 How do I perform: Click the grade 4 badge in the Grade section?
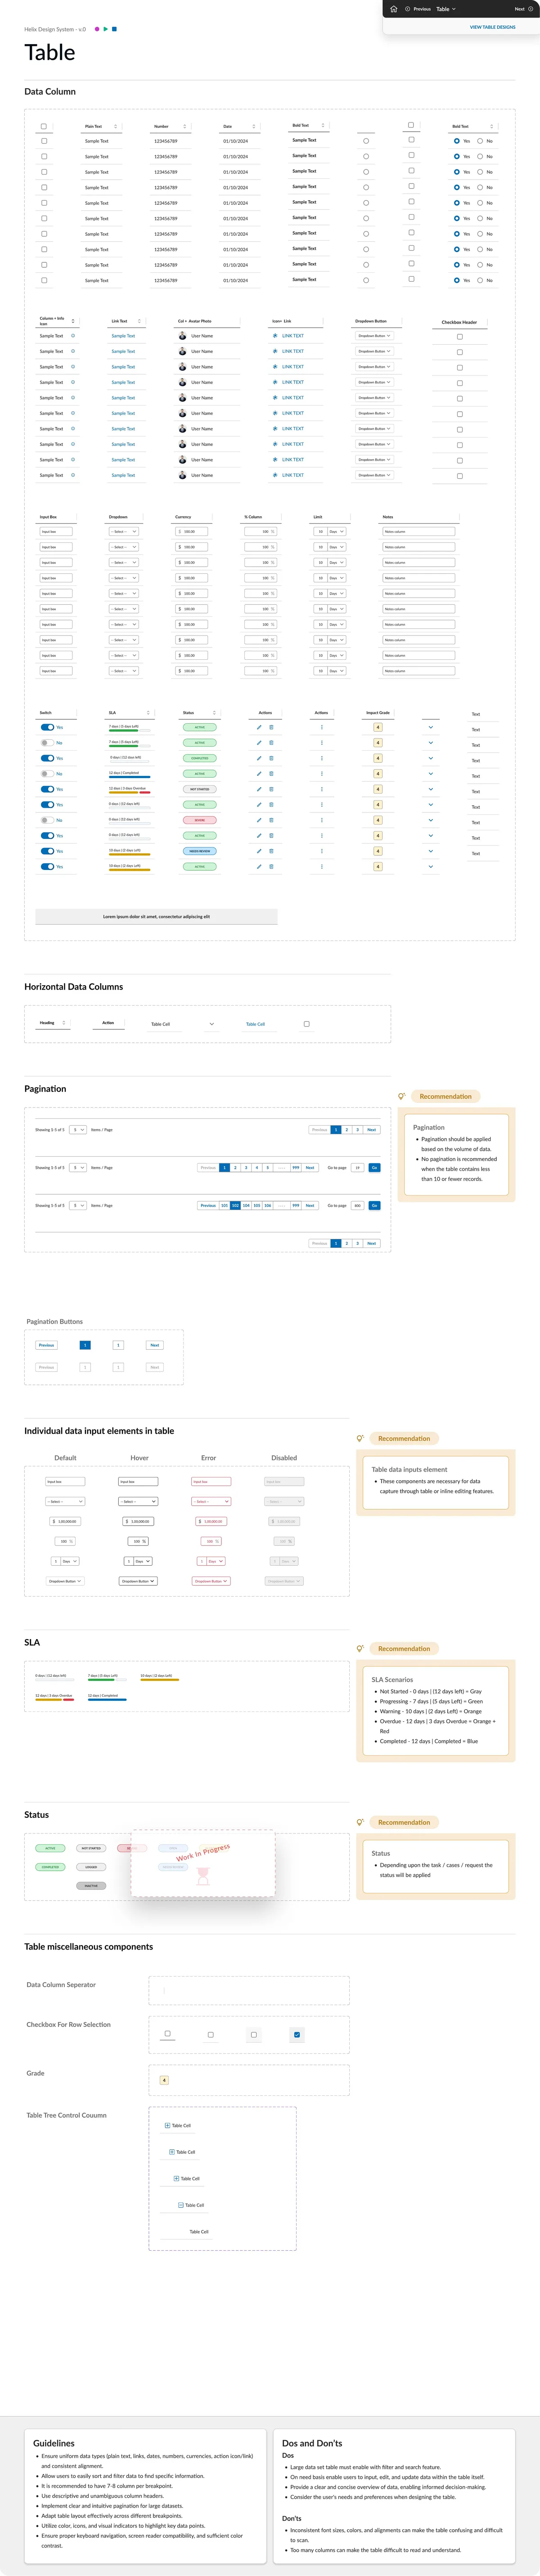tap(164, 2080)
